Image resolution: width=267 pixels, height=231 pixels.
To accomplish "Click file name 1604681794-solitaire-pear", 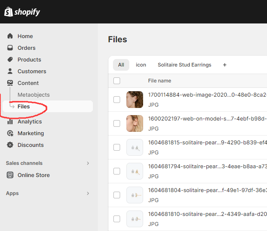I will (x=208, y=166).
